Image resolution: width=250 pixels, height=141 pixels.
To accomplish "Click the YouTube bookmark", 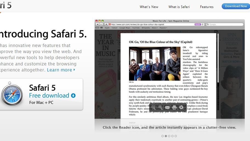I will pyautogui.click(x=136, y=28).
